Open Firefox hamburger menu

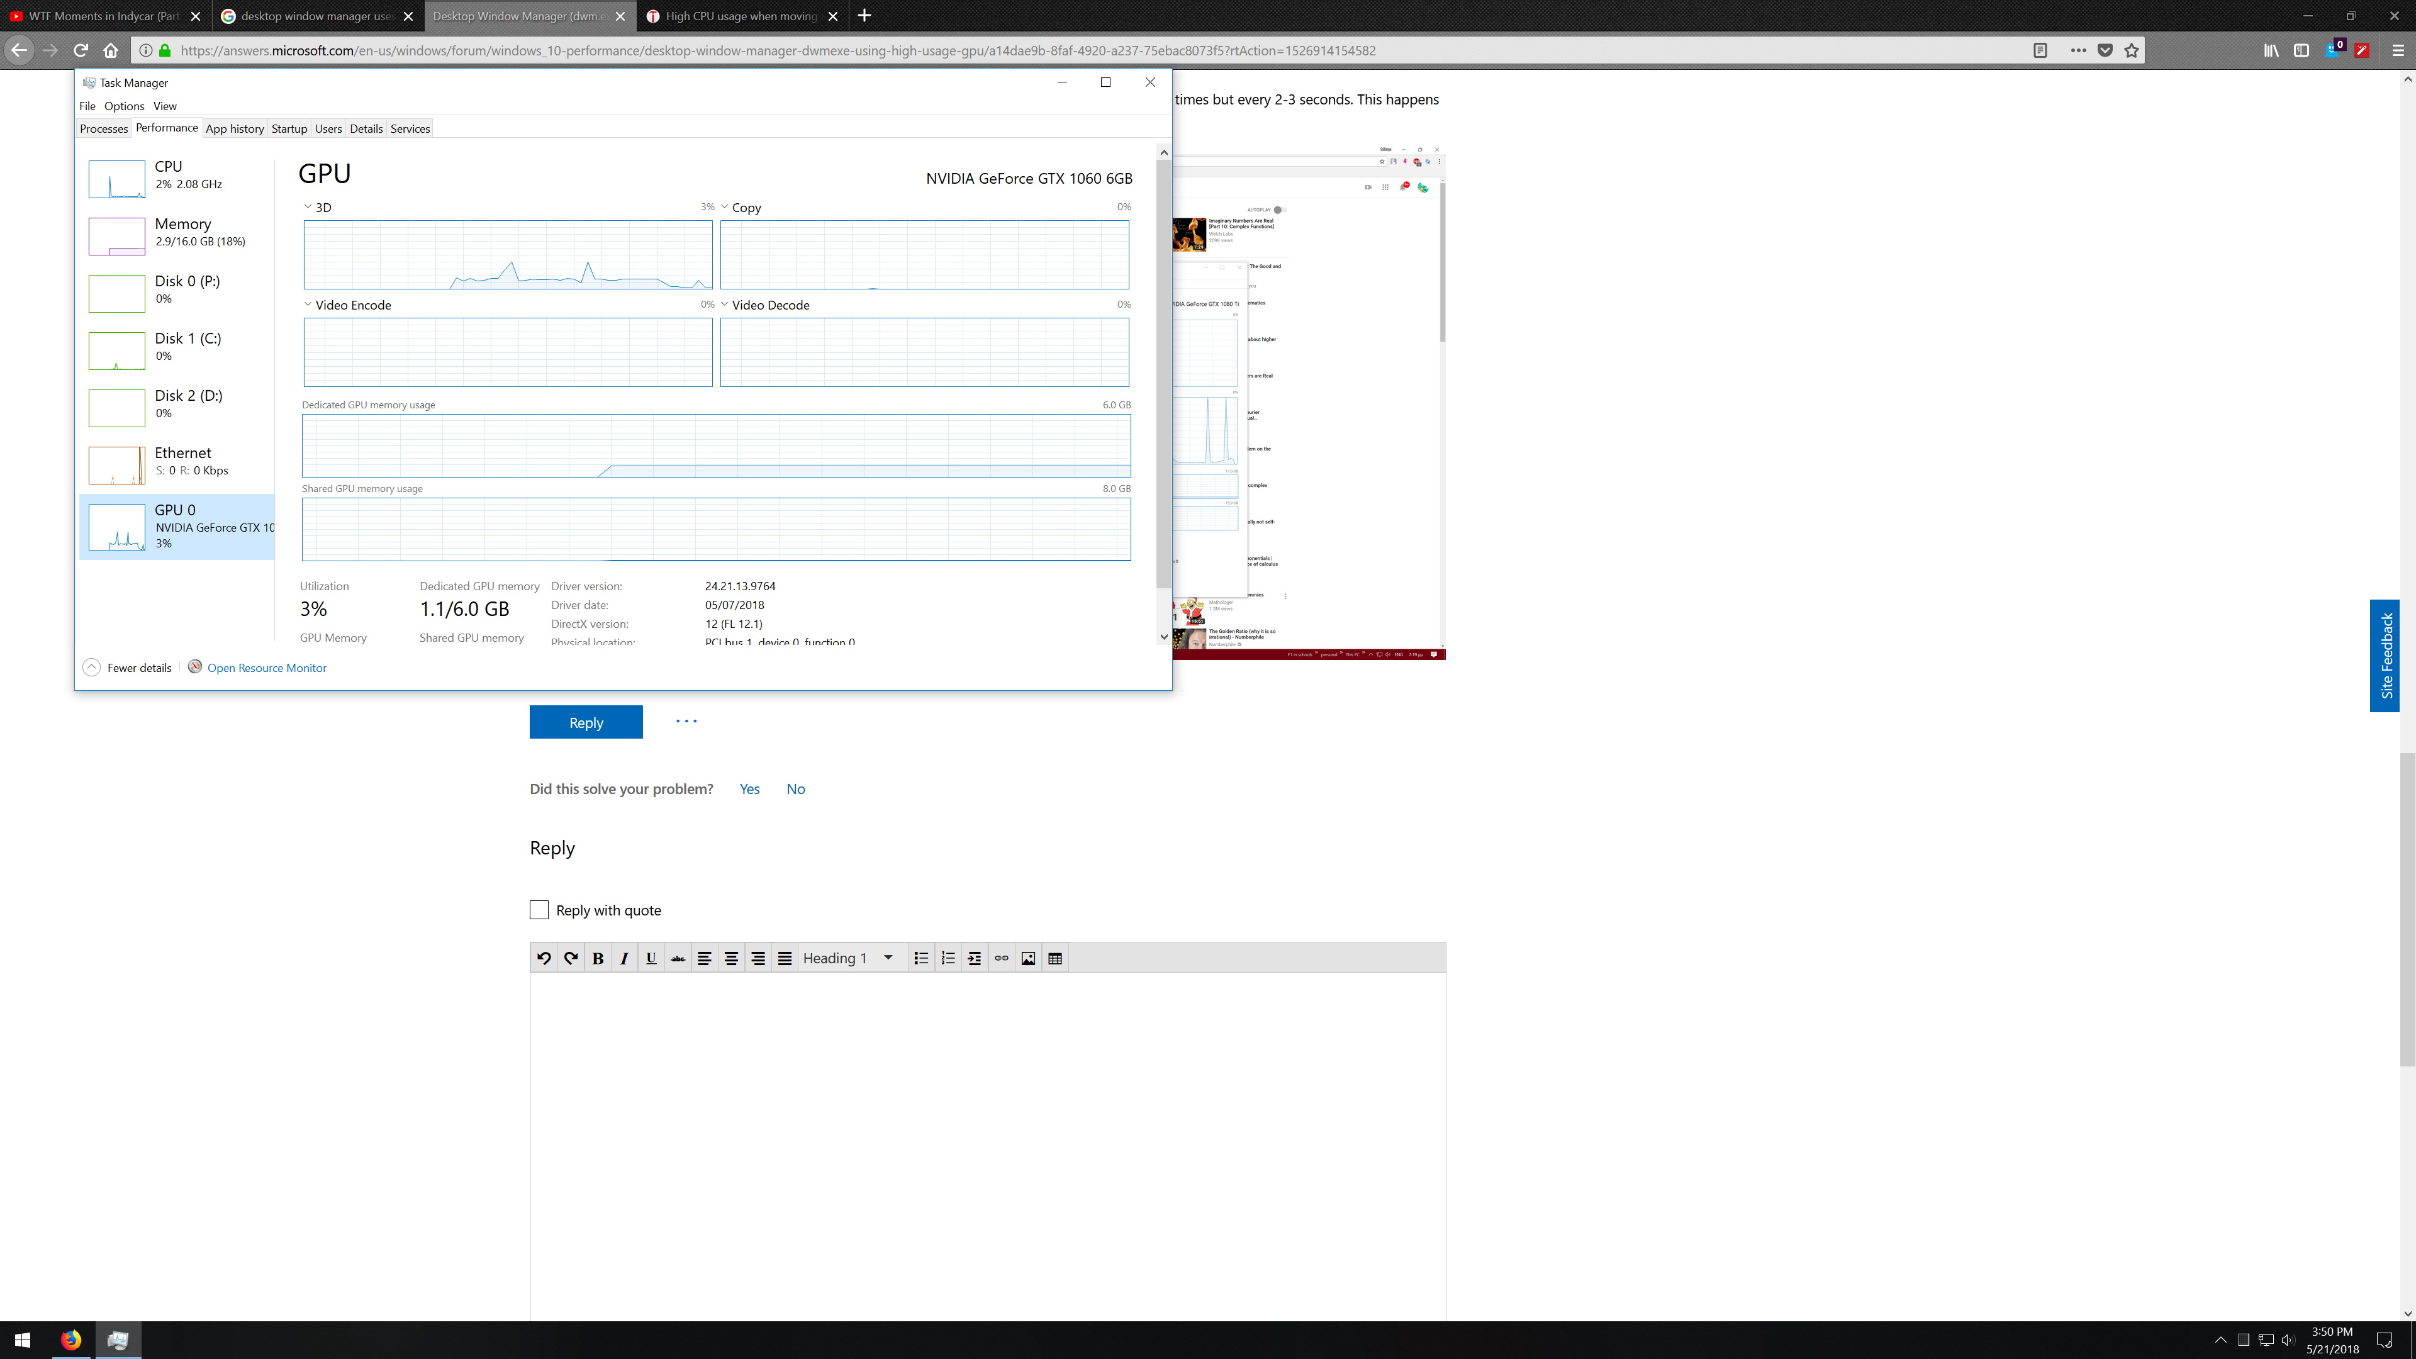coord(2397,50)
